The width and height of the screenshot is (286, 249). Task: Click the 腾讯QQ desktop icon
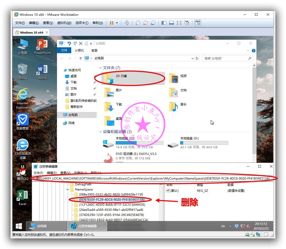tap(23, 172)
